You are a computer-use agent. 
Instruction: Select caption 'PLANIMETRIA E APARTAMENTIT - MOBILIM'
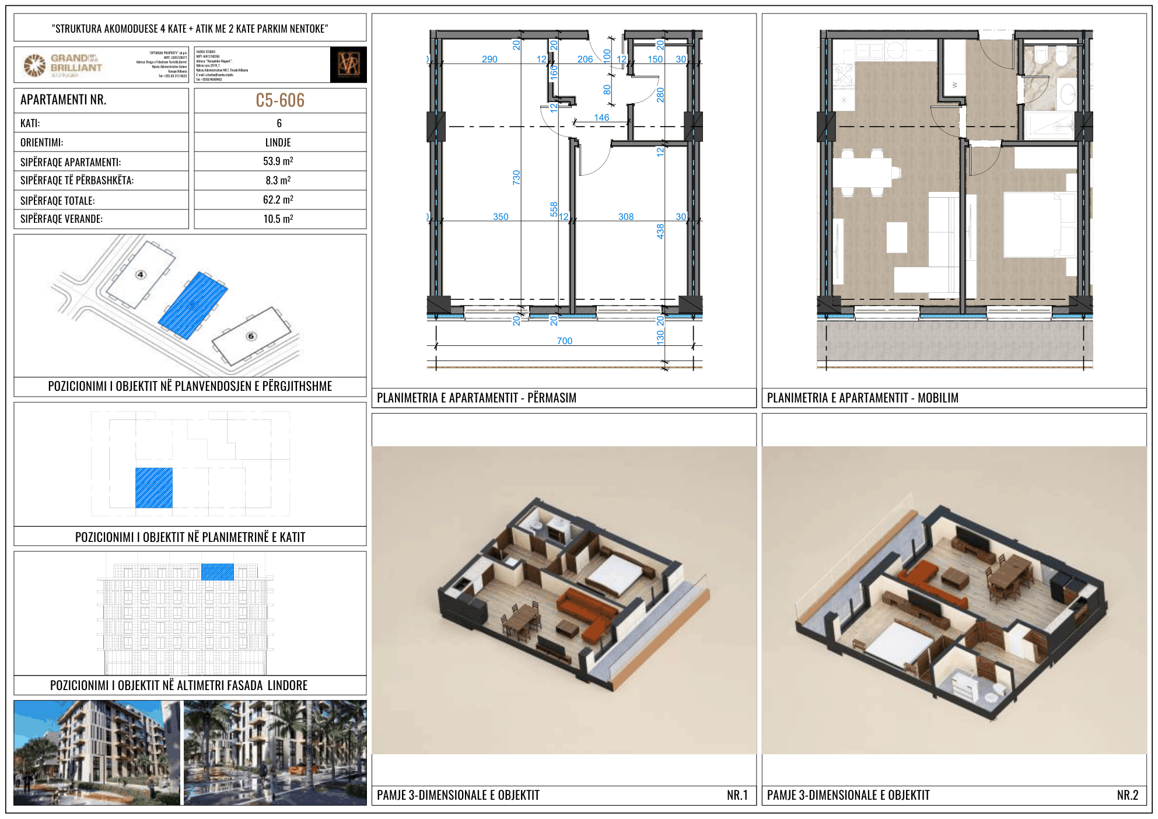tap(863, 398)
